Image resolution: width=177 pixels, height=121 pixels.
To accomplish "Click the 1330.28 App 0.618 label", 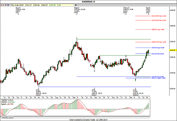I will (158, 48).
